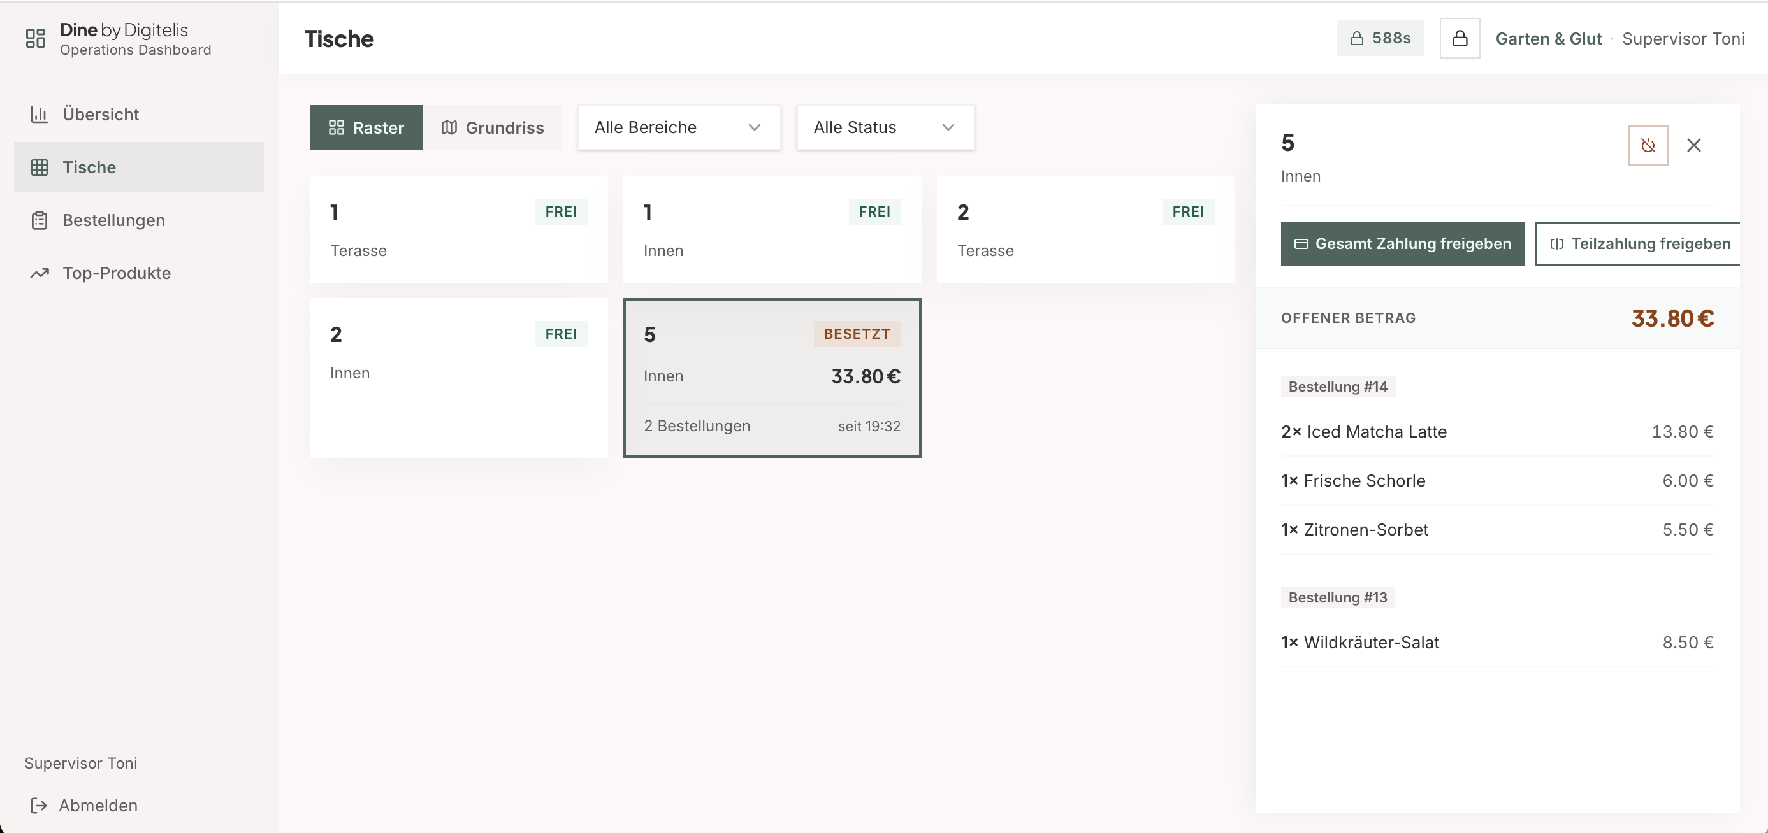Click the lock screen icon button
1768x833 pixels.
point(1460,38)
